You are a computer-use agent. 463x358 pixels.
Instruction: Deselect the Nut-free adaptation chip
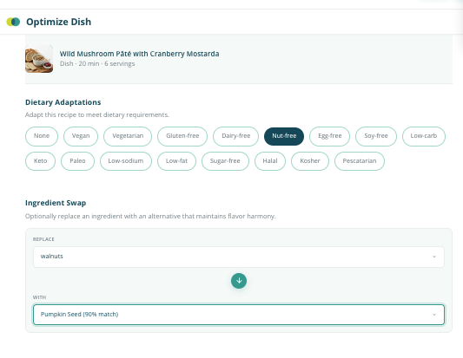coord(284,136)
